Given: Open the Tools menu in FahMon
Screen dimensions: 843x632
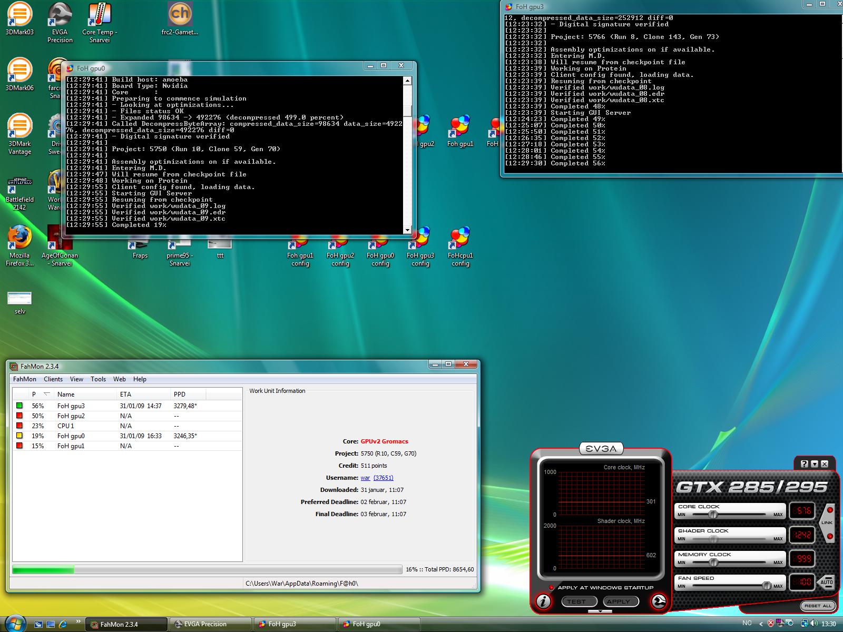Looking at the screenshot, I should click(x=99, y=379).
